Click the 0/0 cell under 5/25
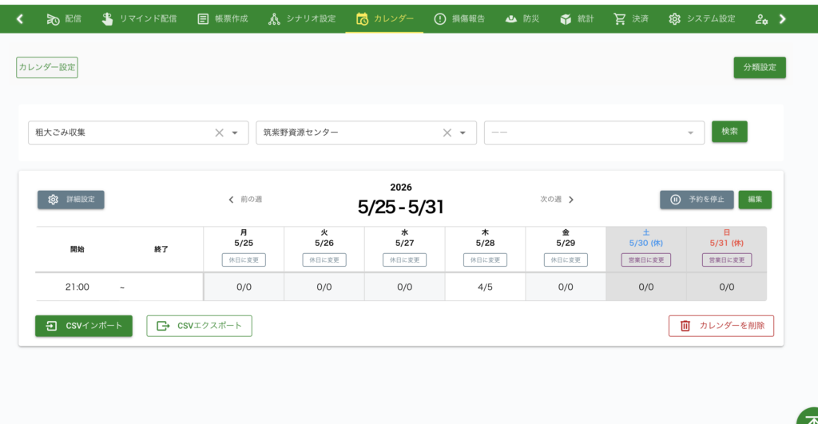This screenshot has height=424, width=818. (x=244, y=287)
